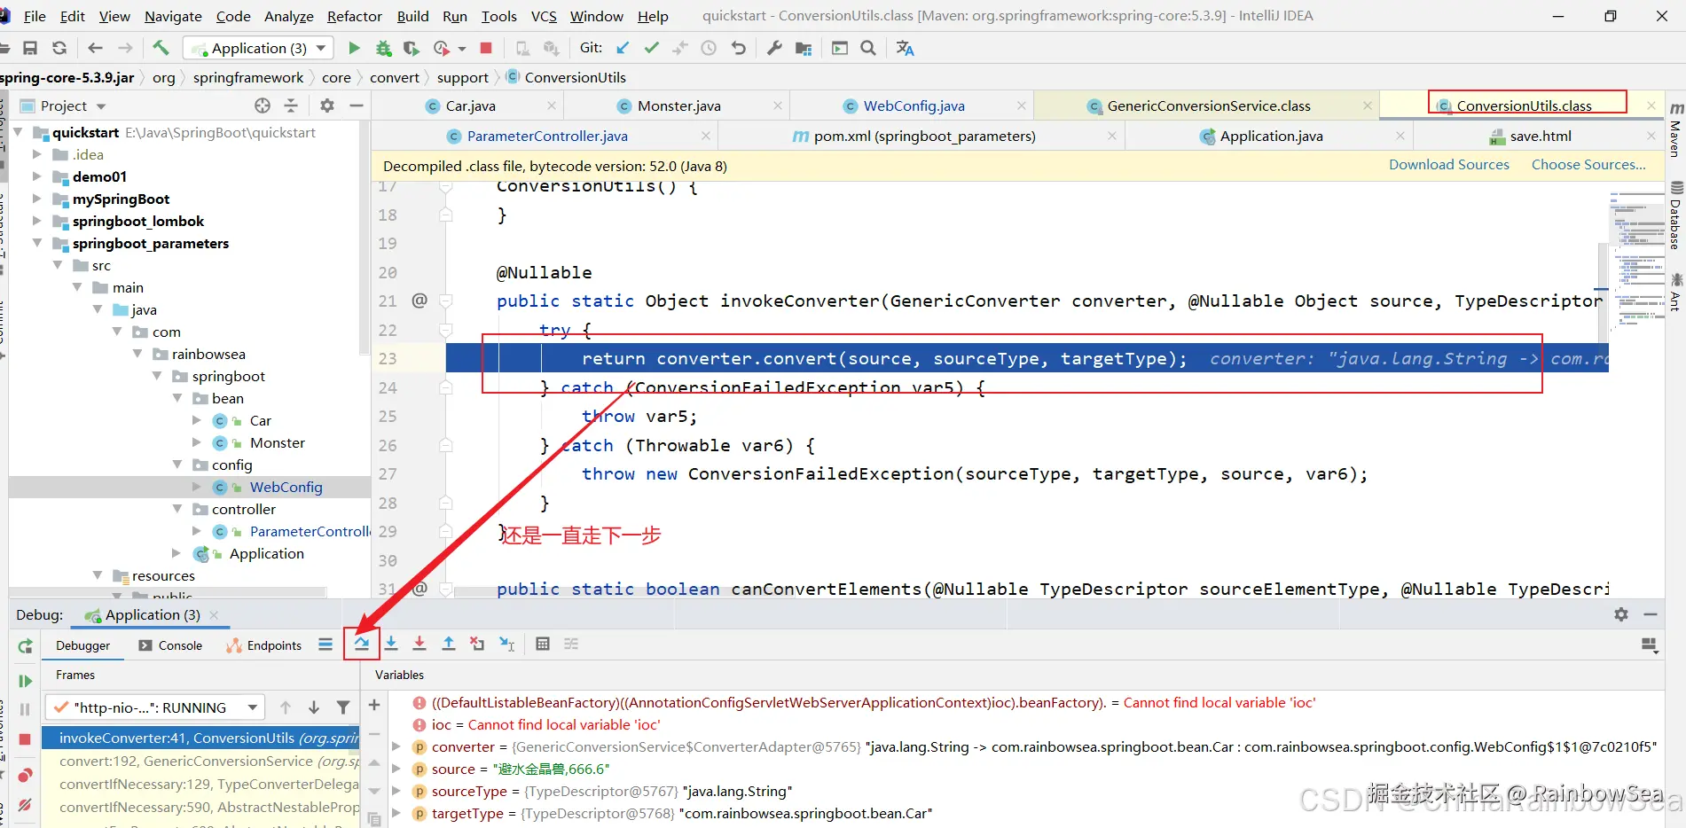Screen dimensions: 1686x828
Task: Click the Save All floppy icon
Action: 30,48
